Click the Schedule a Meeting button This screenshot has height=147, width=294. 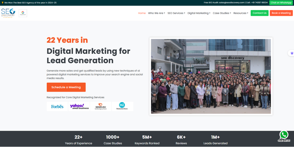tap(66, 87)
